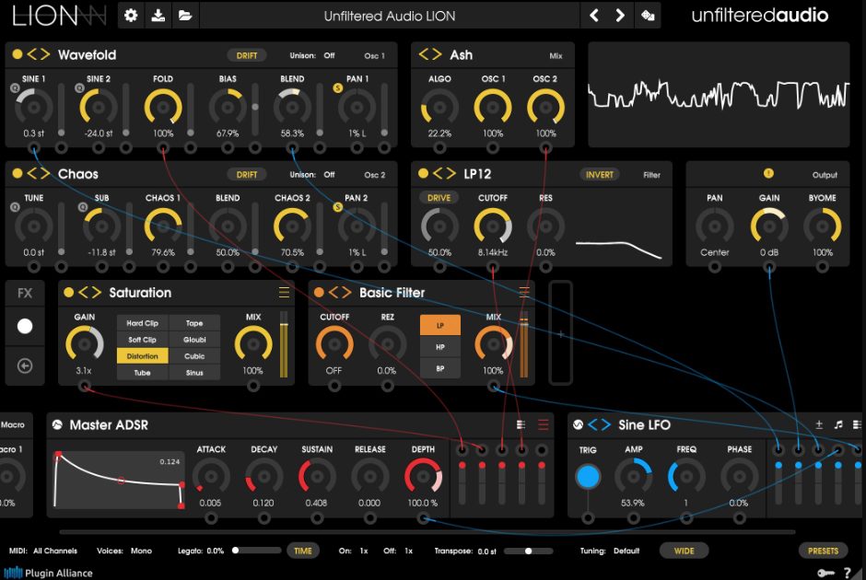Click the Transpose slider in bottom bar
Viewport: 866px width, 580px height.
tap(528, 551)
